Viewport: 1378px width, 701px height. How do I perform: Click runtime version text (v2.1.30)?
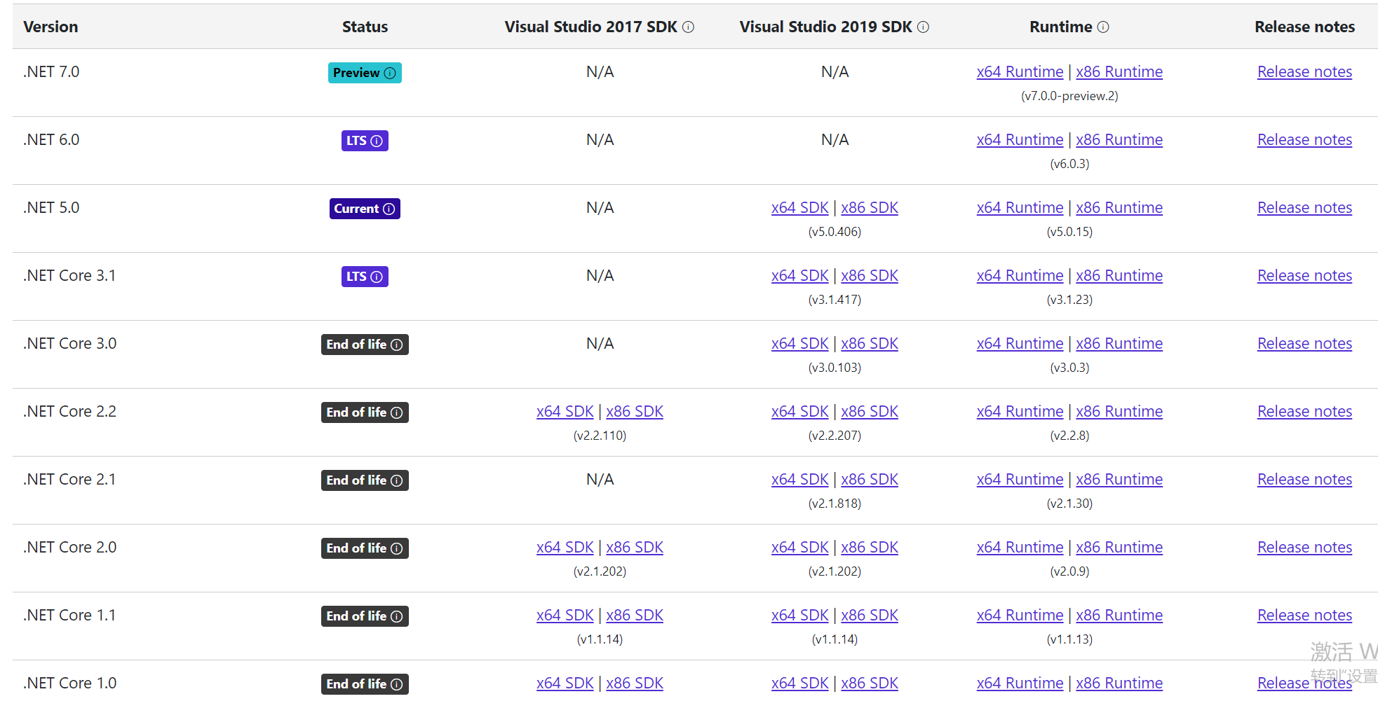click(x=1069, y=504)
